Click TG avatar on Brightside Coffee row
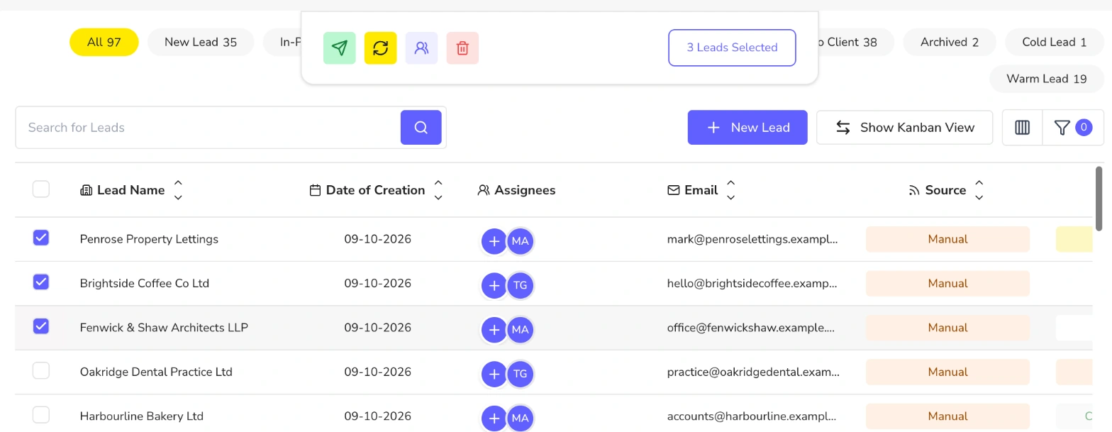 point(521,285)
